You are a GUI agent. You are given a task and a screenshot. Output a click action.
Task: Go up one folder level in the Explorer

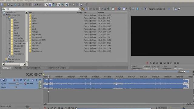click(83, 9)
